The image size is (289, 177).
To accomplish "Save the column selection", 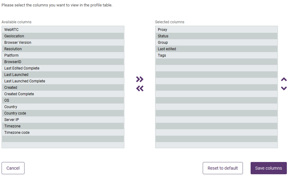I will point(268,168).
